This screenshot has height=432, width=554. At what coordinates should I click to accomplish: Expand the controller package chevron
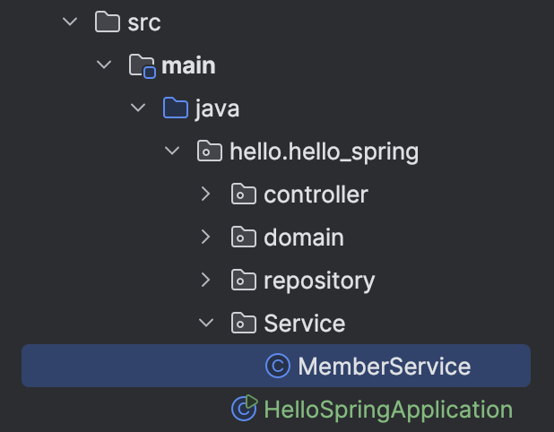point(205,194)
